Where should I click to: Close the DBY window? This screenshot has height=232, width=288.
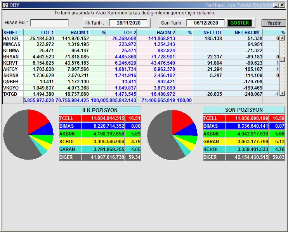(282, 5)
